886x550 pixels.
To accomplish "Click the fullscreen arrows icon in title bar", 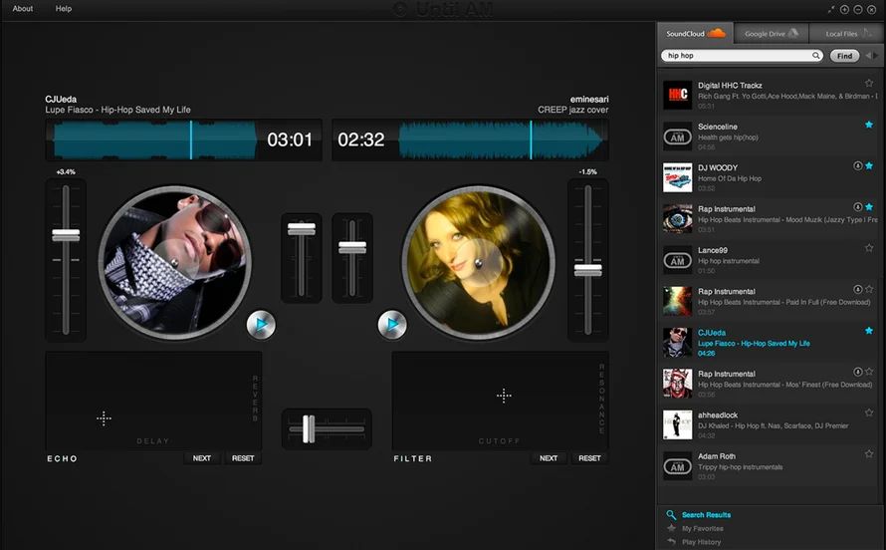I will 831,9.
